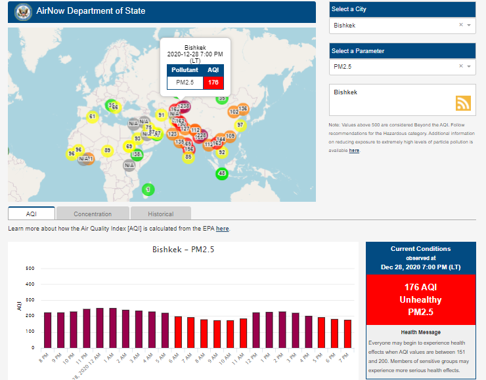Clear the selected city Bishkek
Screen dimensions: 486x380
[460, 25]
